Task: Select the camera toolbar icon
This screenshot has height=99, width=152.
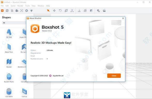Action: click(x=17, y=11)
